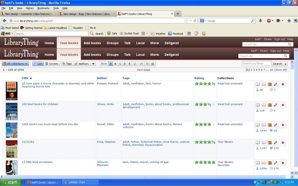Select display style A
This screenshot has width=298, height=186.
[110, 64]
